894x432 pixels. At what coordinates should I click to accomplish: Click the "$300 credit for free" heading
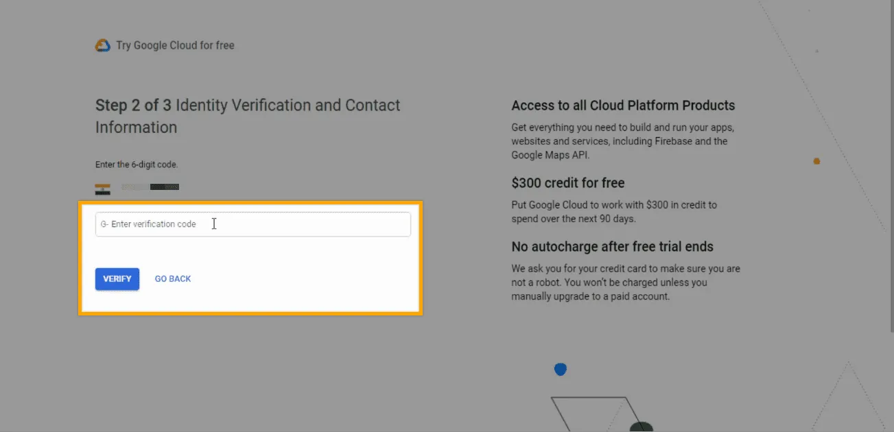point(568,183)
